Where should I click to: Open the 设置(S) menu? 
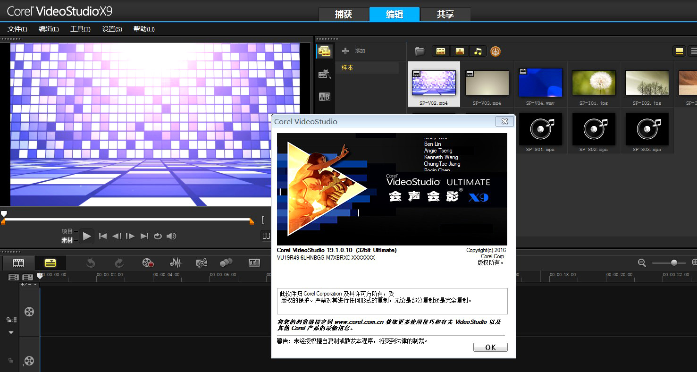(112, 29)
